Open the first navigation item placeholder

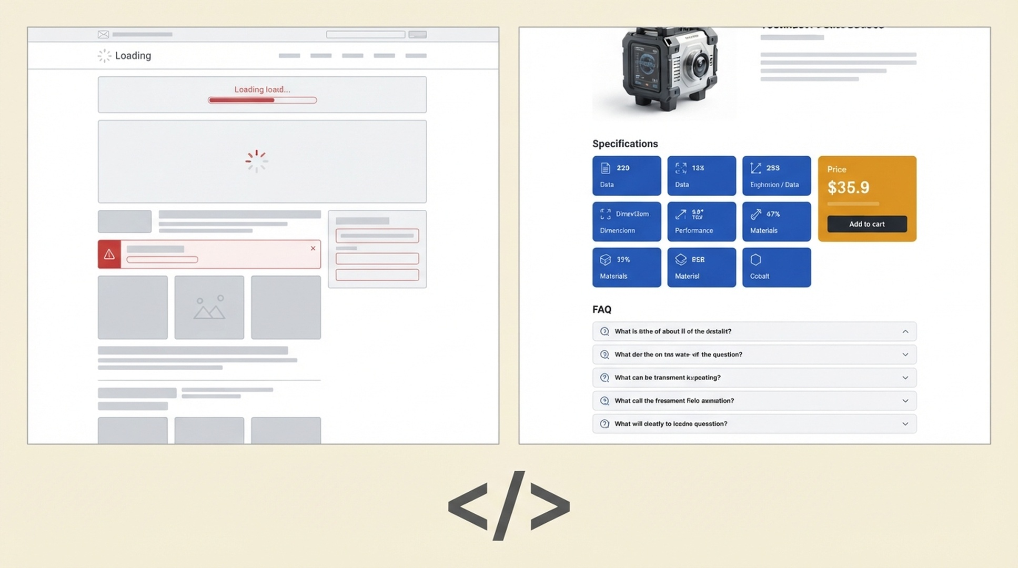[x=289, y=56]
